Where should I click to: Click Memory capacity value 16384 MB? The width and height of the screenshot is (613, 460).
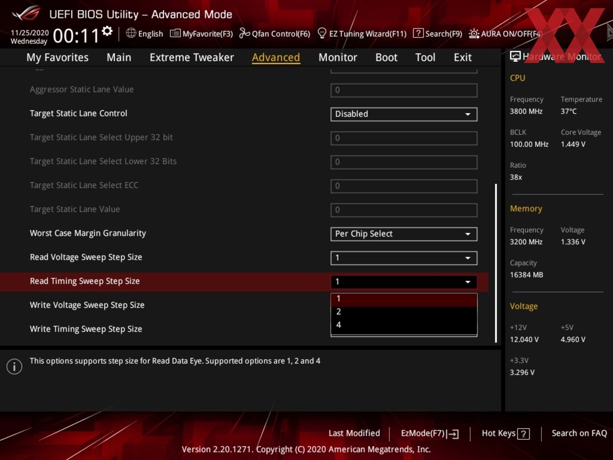tap(526, 275)
